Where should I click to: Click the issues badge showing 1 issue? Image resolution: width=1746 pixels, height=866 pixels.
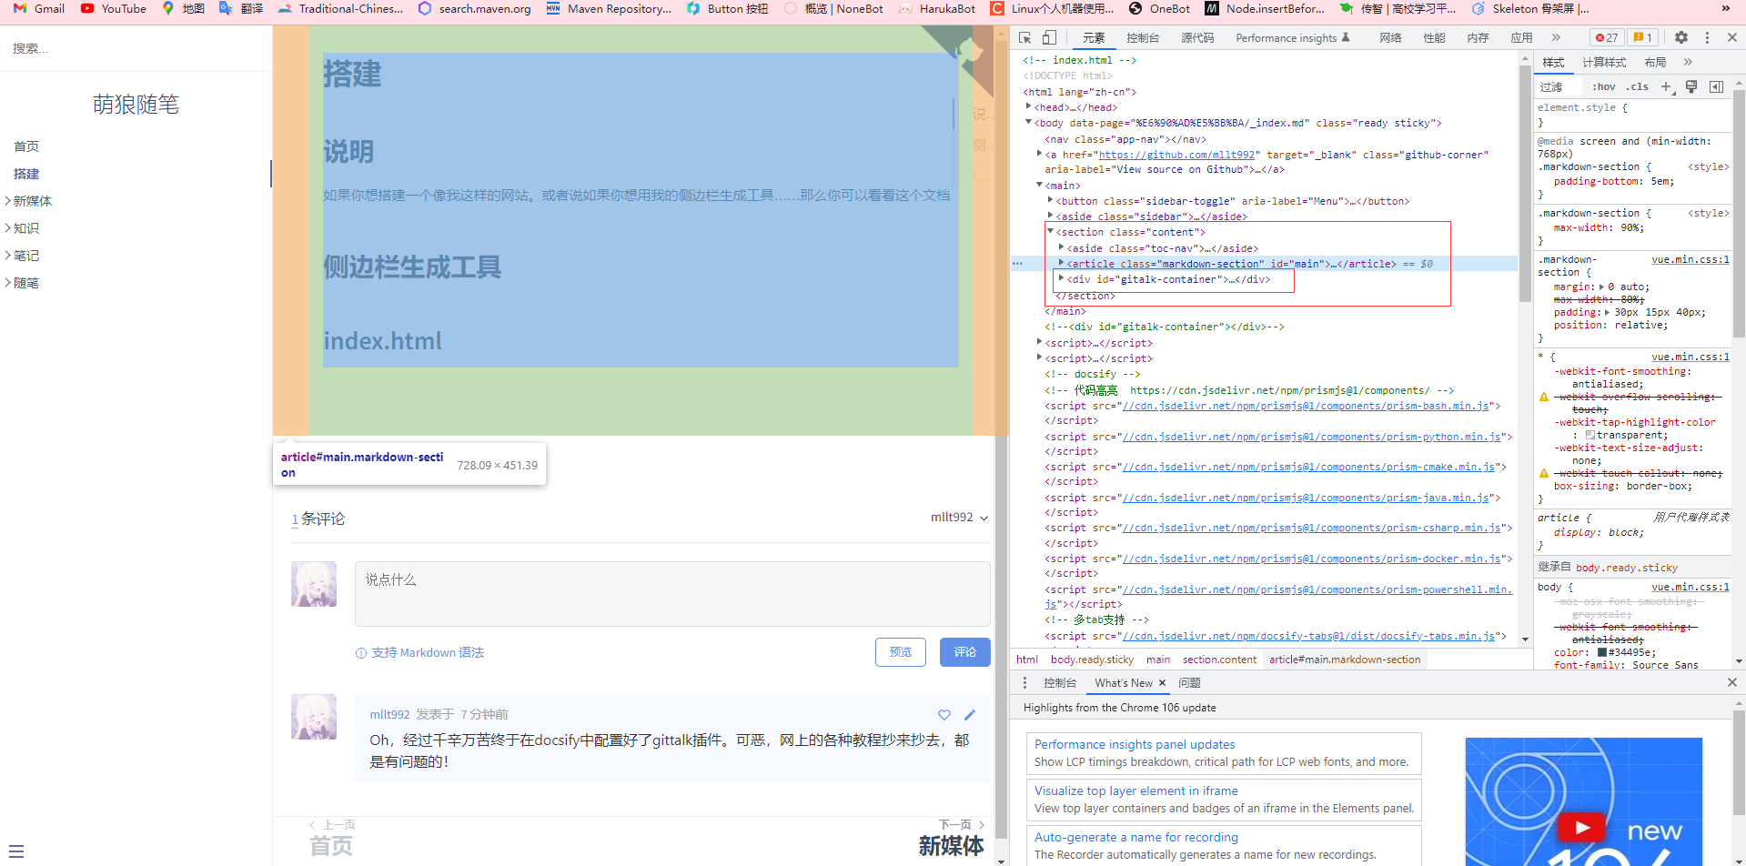(1640, 37)
